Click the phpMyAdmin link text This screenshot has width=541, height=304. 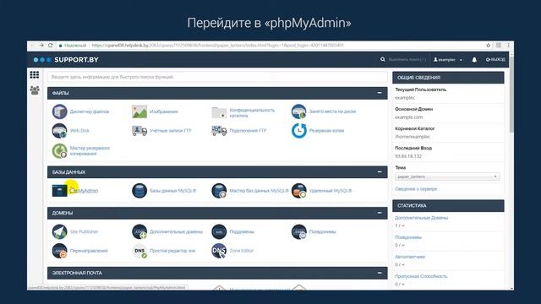tap(84, 191)
